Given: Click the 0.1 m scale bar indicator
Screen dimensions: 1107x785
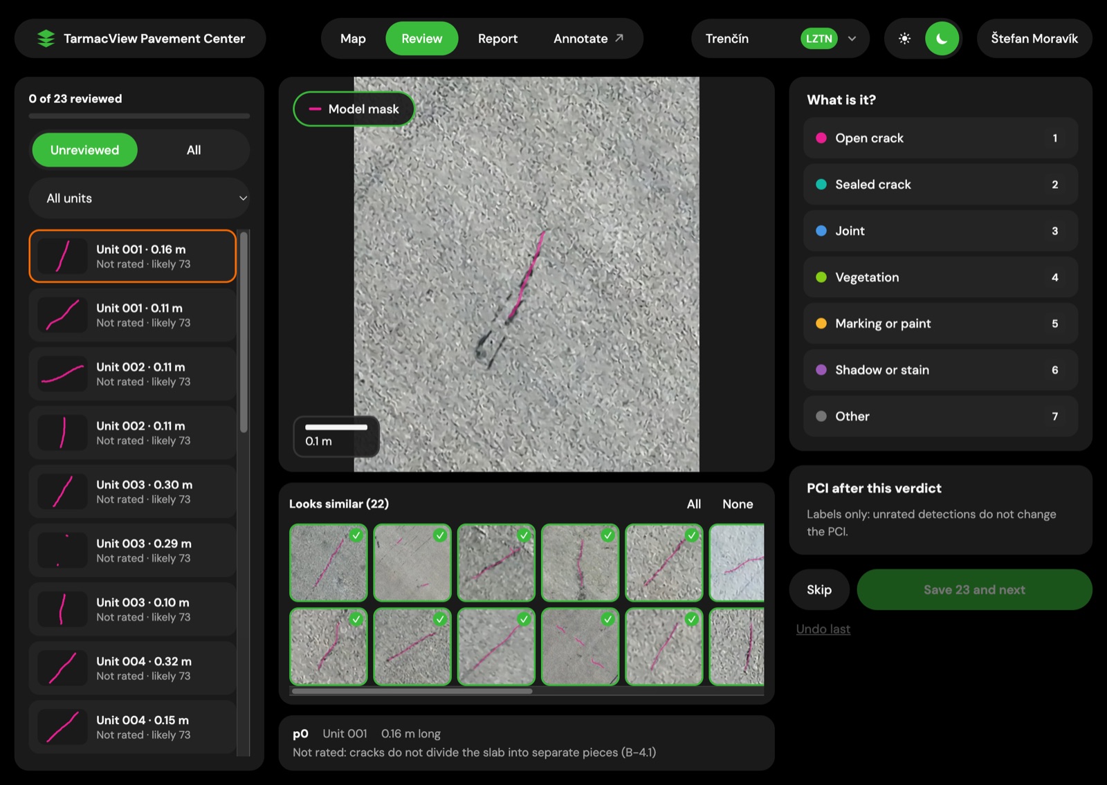Looking at the screenshot, I should click(x=336, y=436).
